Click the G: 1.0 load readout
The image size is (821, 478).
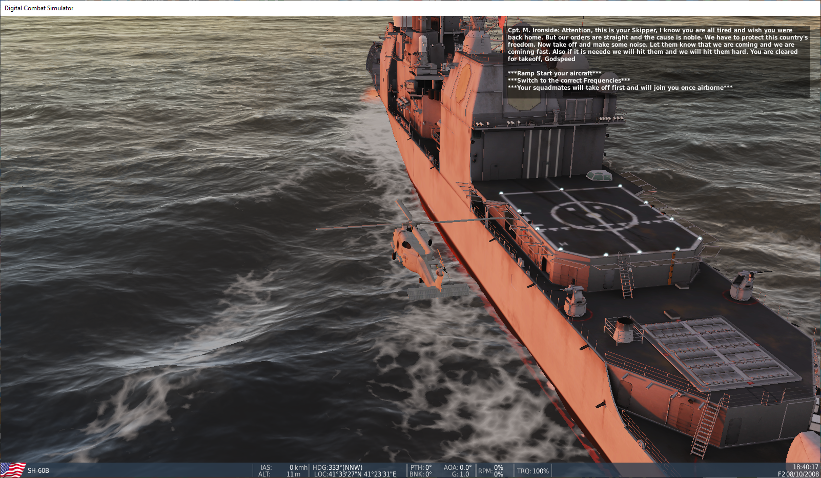(460, 474)
